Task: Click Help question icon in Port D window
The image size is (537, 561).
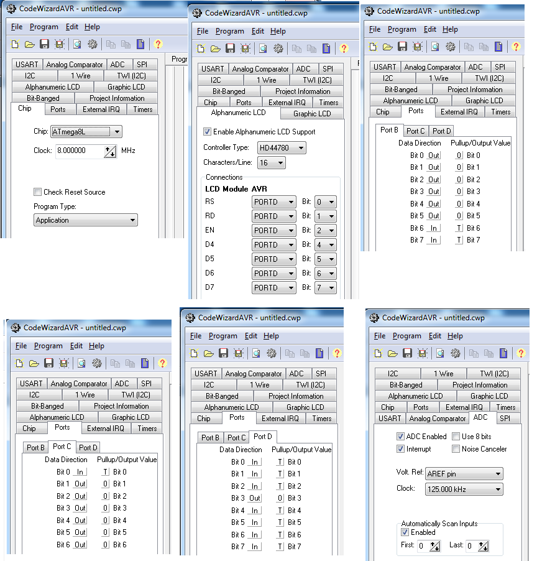Action: pos(337,353)
